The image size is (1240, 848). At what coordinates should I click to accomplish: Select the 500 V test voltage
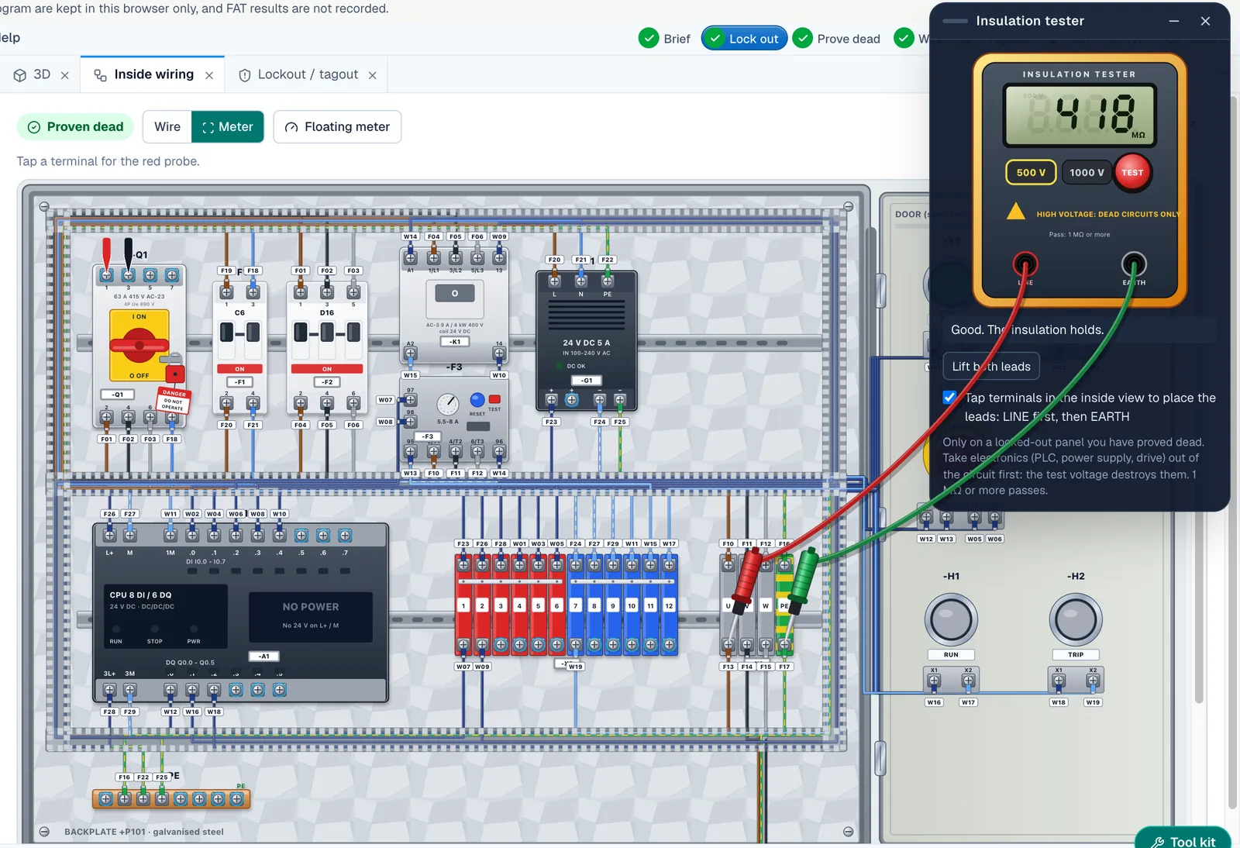[1031, 172]
